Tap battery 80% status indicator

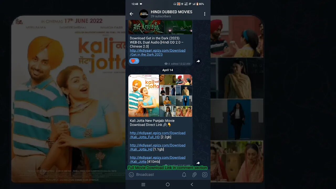(x=200, y=4)
